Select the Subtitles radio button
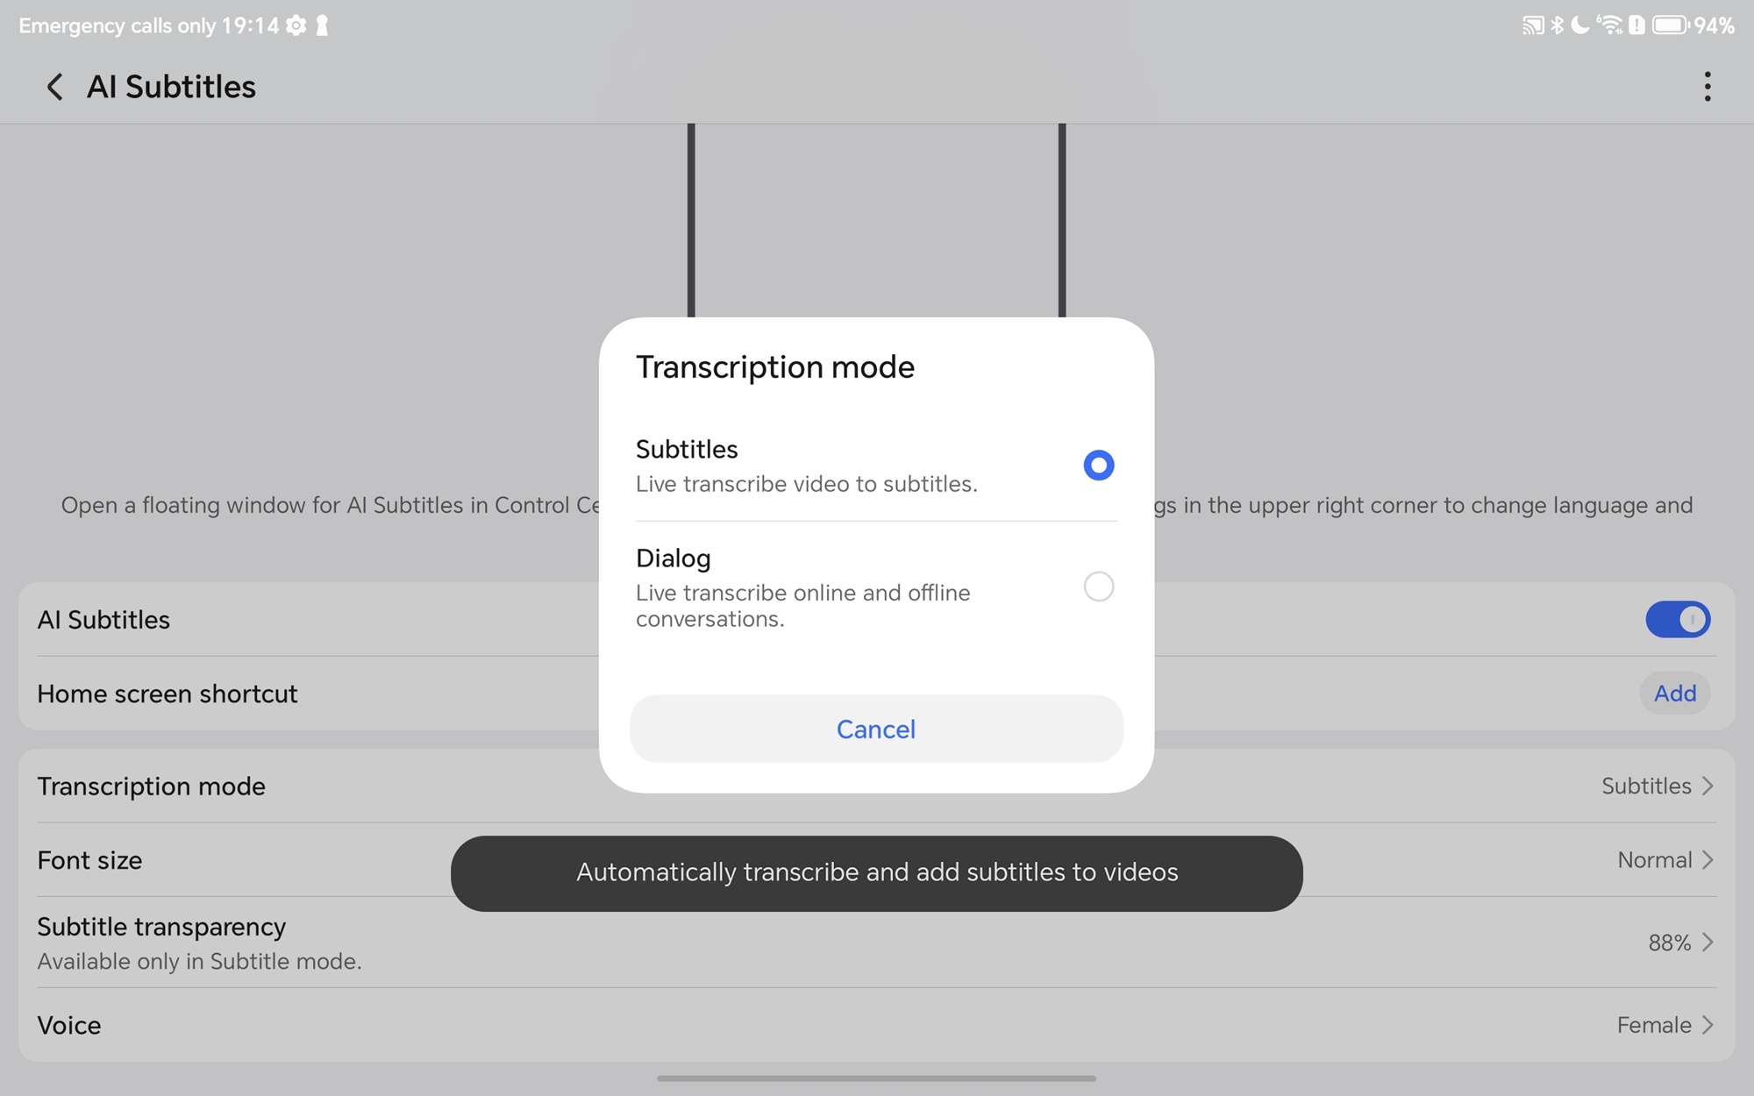This screenshot has width=1754, height=1096. pos(1098,465)
